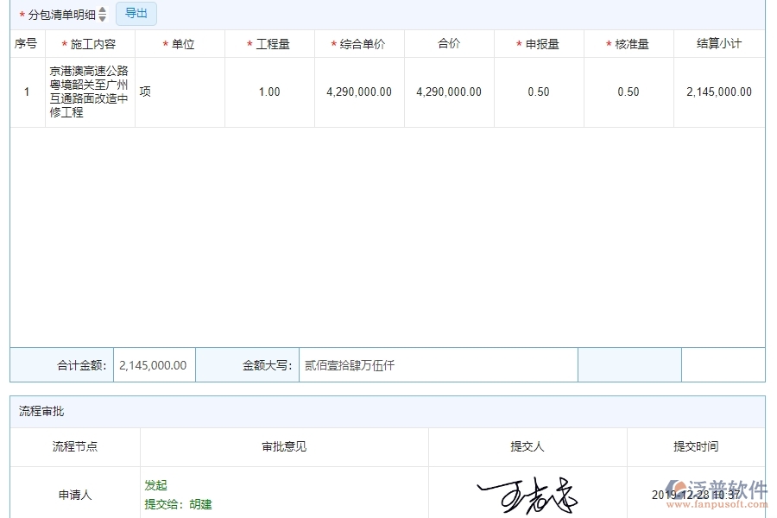Viewport: 777px width, 518px height.
Task: Select the 施工内容 column header
Action: point(89,43)
